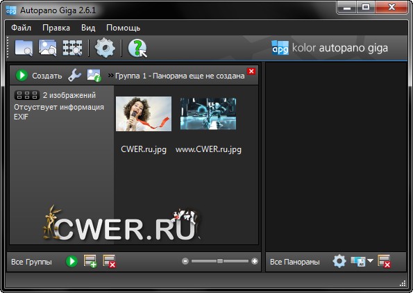Click the render all panoramas icon
This screenshot has width=413, height=293.
(x=358, y=261)
